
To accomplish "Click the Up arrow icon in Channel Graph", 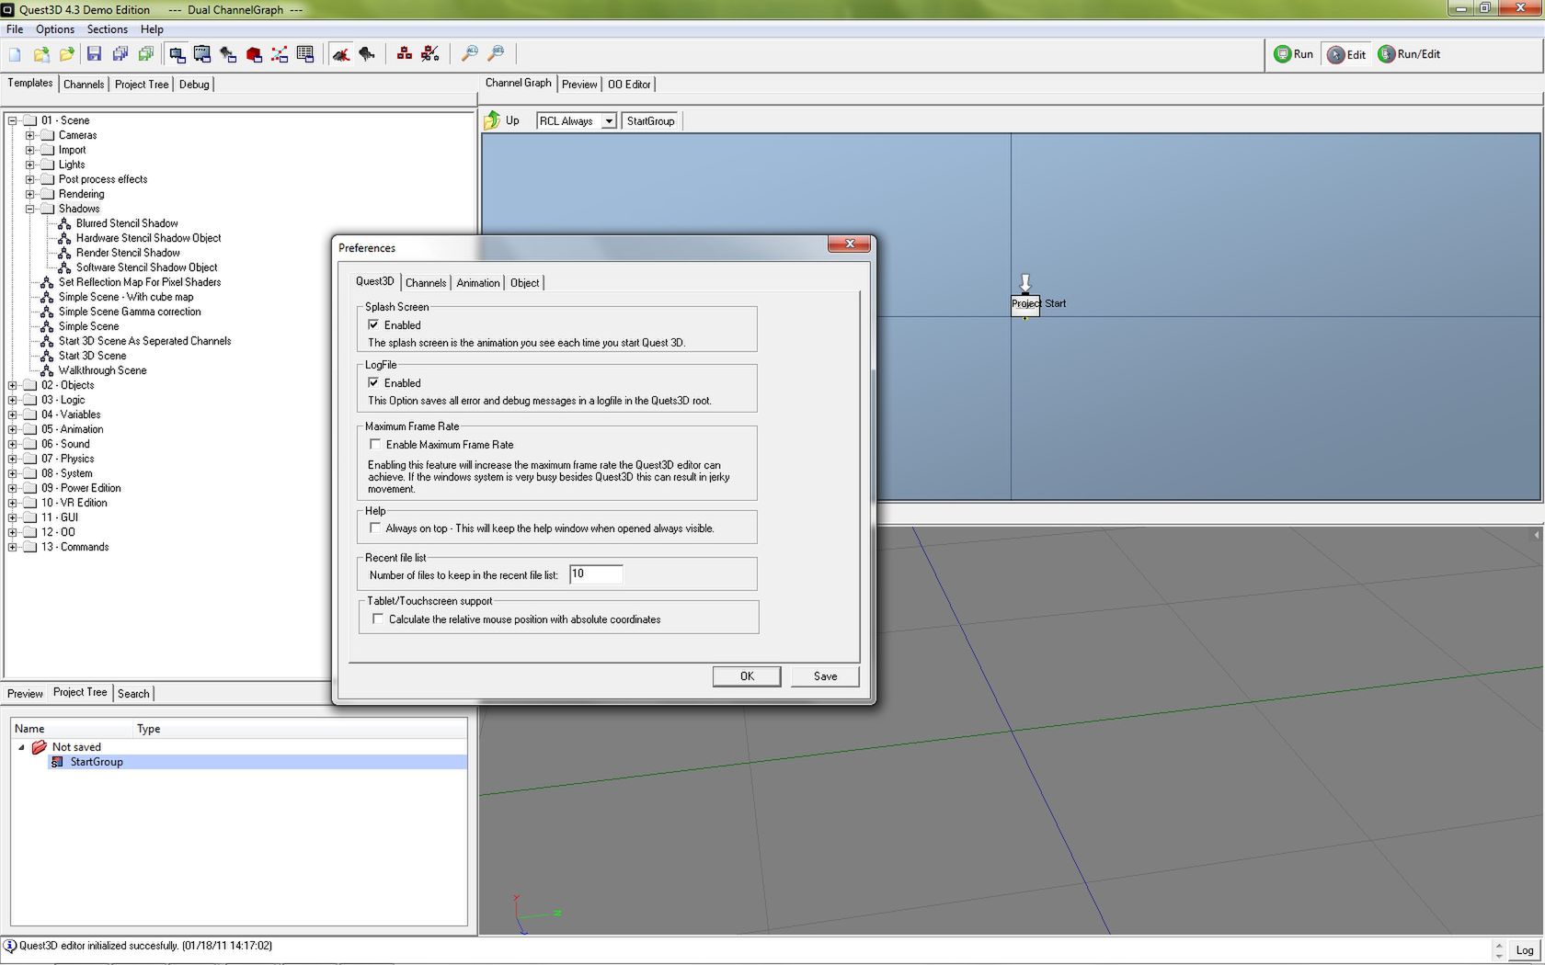I will [x=493, y=120].
